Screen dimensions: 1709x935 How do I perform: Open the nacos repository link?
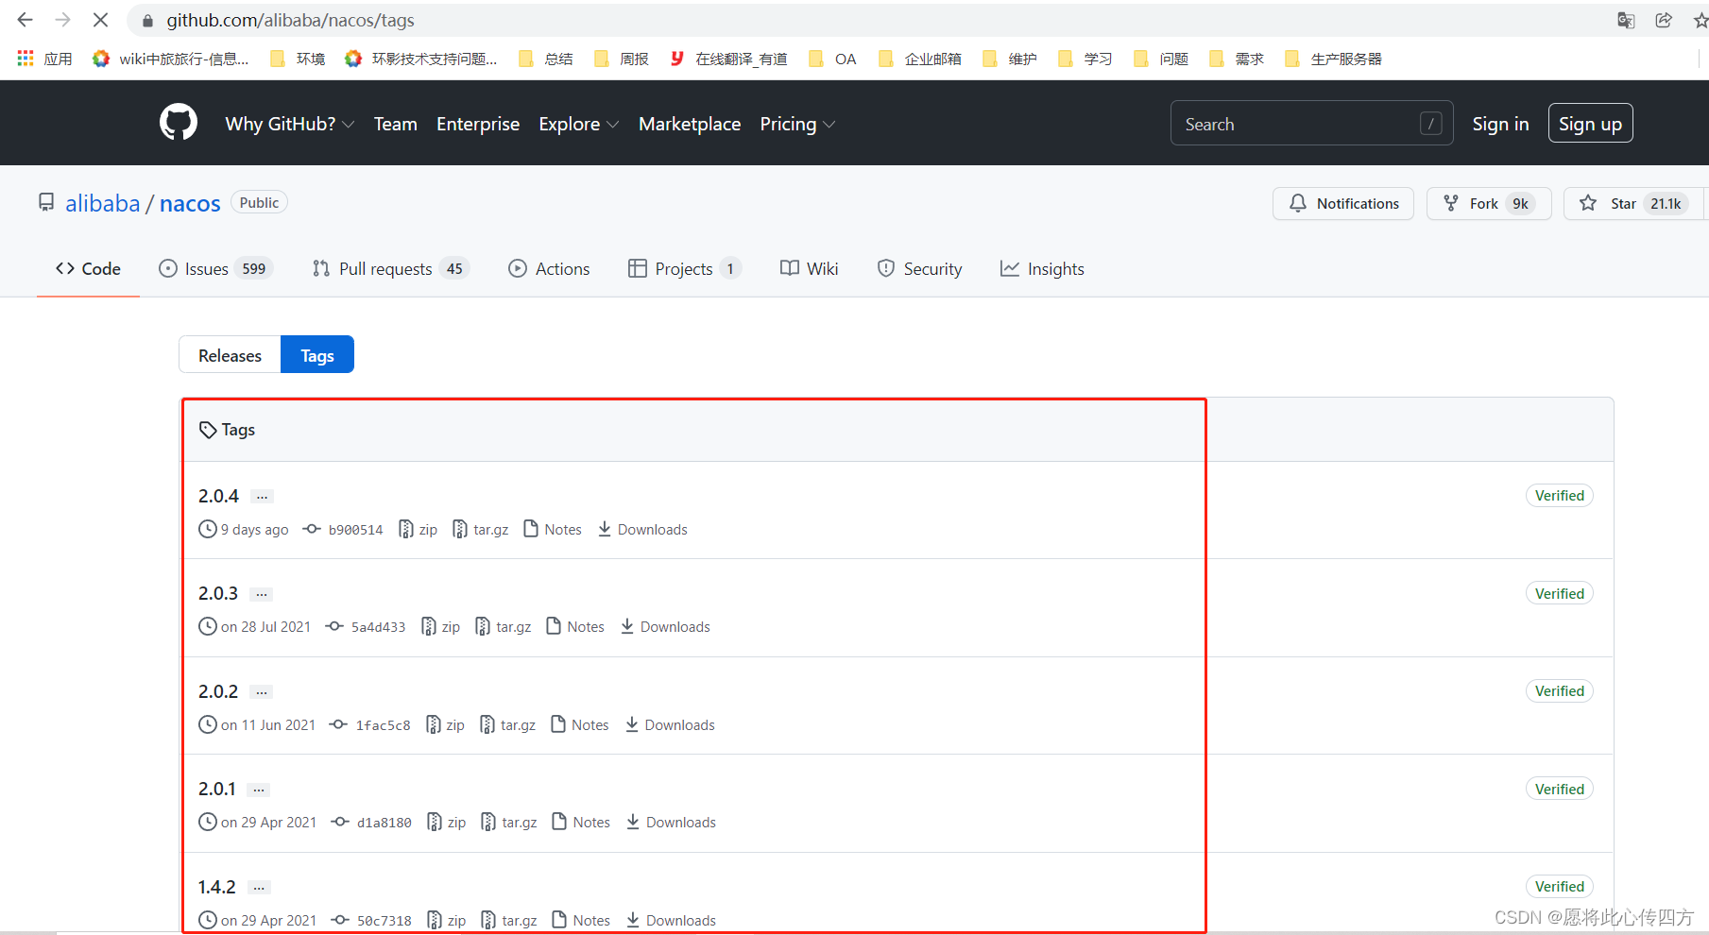point(190,203)
